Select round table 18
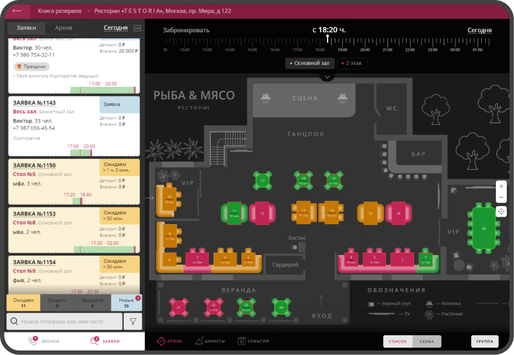The width and height of the screenshot is (514, 355). [x=303, y=181]
